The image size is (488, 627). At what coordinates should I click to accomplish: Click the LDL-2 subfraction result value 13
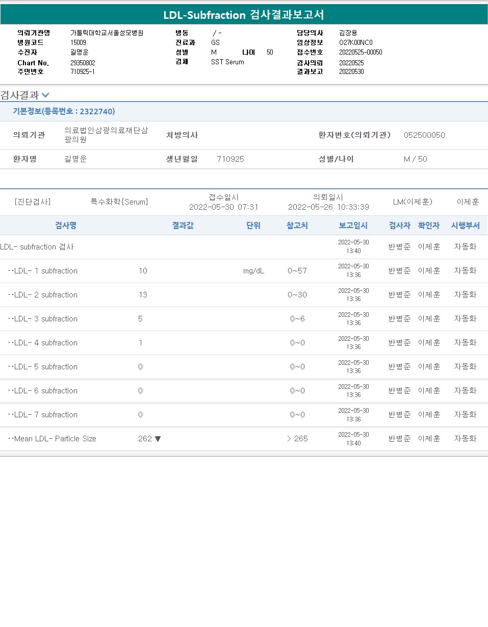[x=143, y=295]
